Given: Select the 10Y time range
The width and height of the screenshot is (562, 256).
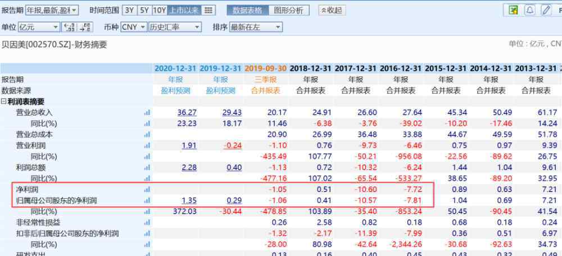Looking at the screenshot, I should point(160,10).
